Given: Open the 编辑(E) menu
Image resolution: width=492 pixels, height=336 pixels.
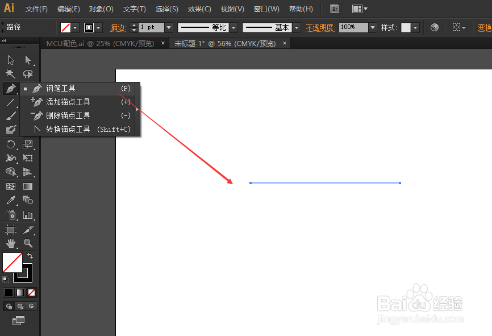Looking at the screenshot, I should tap(68, 9).
